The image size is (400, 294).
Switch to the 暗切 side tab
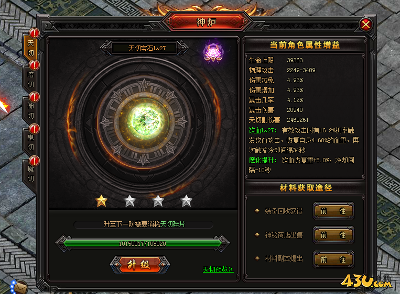pos(30,80)
